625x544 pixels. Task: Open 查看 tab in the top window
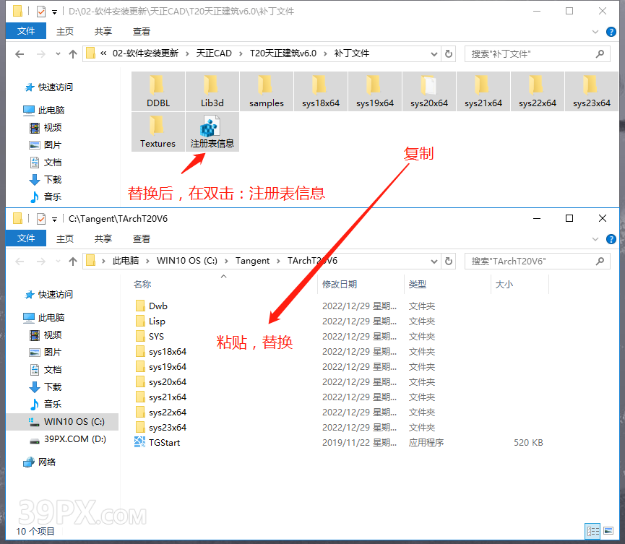pyautogui.click(x=141, y=32)
